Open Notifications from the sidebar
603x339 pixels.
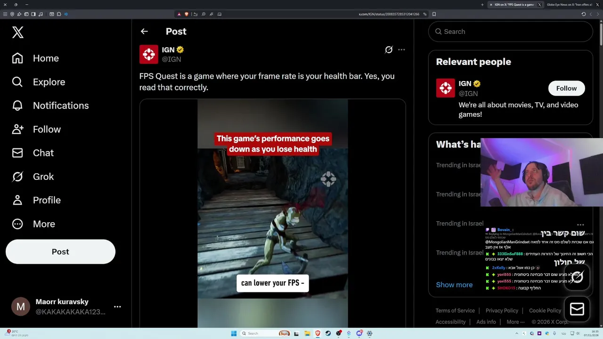click(x=50, y=105)
